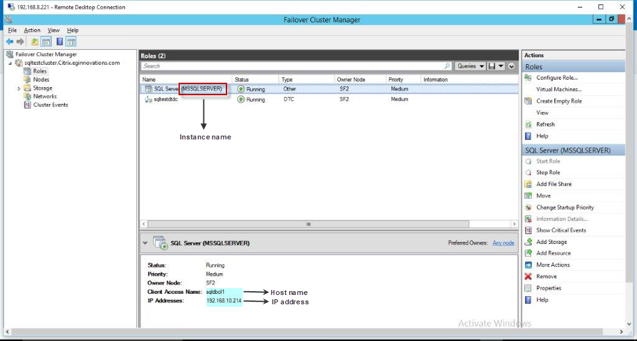Viewport: 637px width, 341px height.
Task: Select the sqltestdtdc role row
Action: [329, 99]
